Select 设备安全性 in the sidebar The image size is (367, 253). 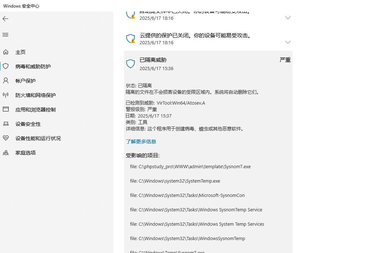point(28,124)
